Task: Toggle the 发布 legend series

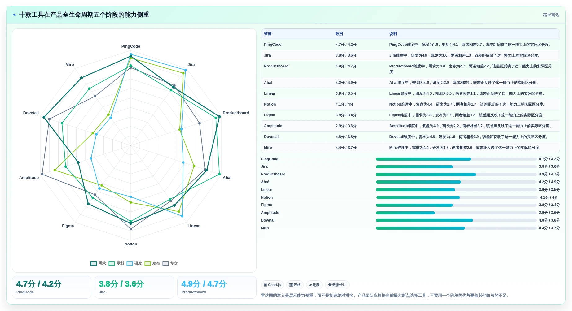Action: [152, 264]
